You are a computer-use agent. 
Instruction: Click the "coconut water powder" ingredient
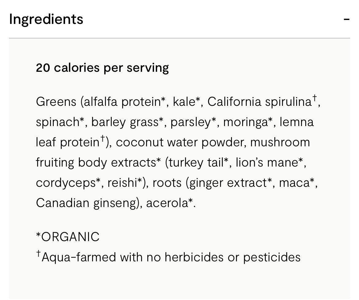click(181, 142)
